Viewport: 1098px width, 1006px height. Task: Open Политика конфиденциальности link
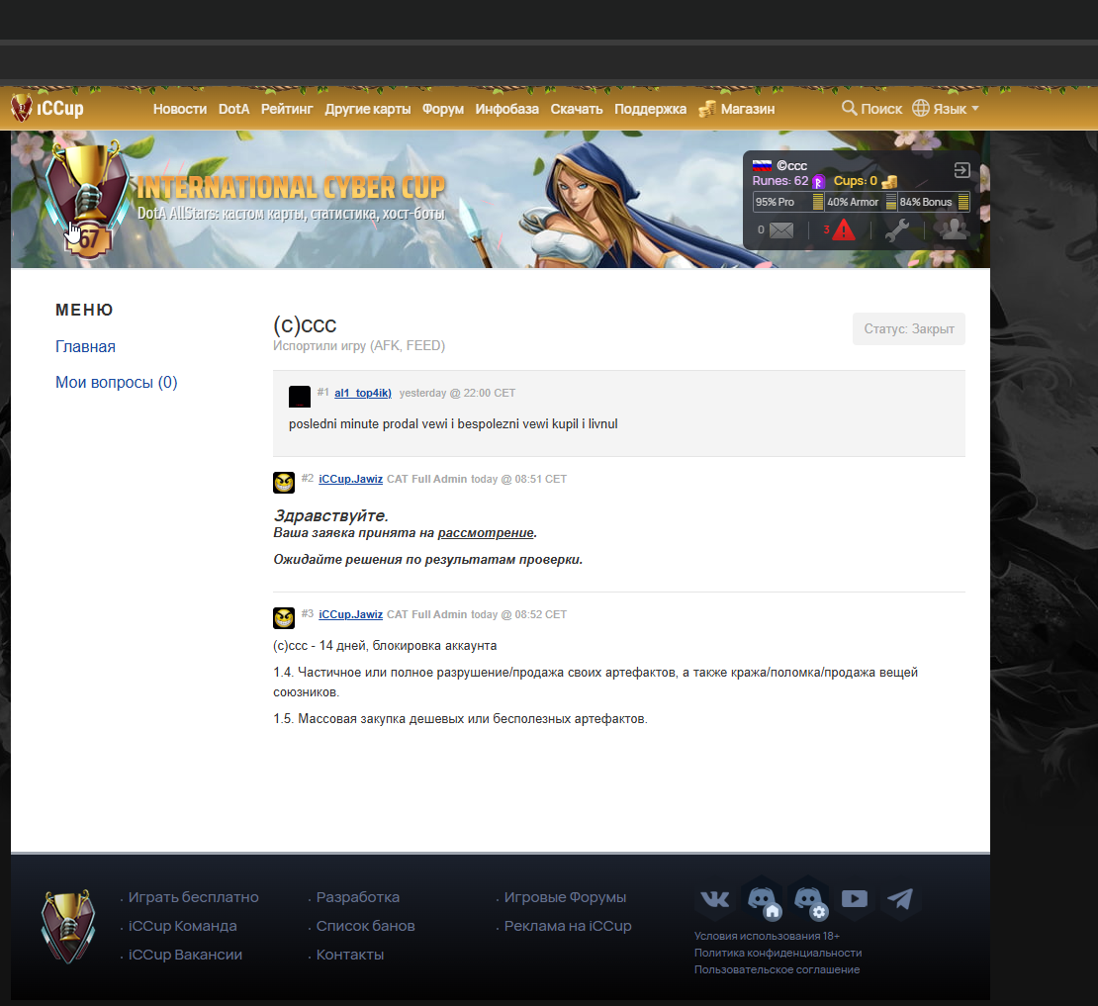click(778, 953)
